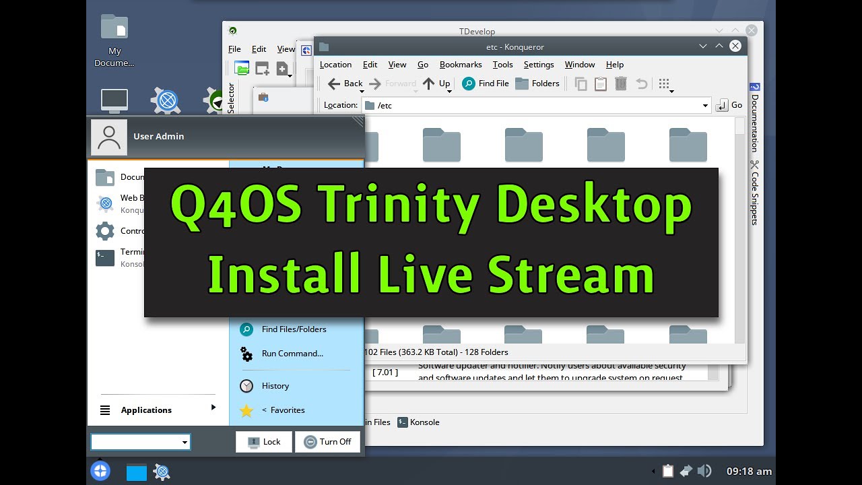The image size is (862, 485).
Task: Click the new window icon in TDevelop toolbar
Action: pyautogui.click(x=262, y=68)
